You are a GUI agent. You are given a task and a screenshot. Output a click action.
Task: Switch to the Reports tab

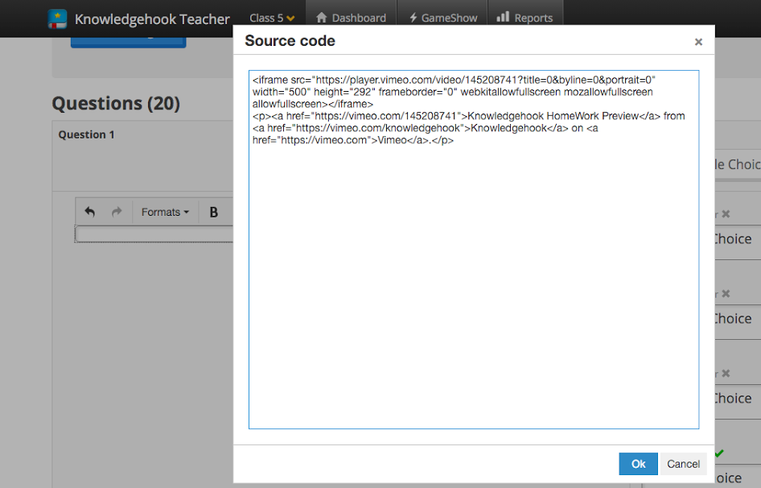pyautogui.click(x=525, y=18)
